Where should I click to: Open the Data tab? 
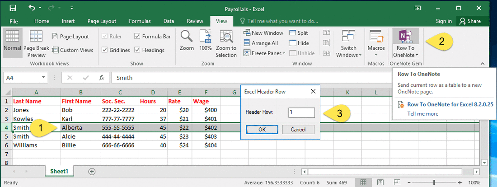(169, 21)
